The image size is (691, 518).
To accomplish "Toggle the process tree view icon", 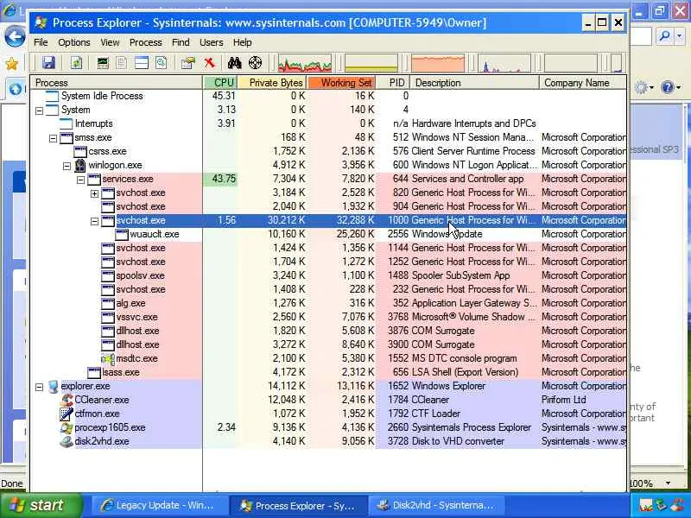I will coord(122,63).
